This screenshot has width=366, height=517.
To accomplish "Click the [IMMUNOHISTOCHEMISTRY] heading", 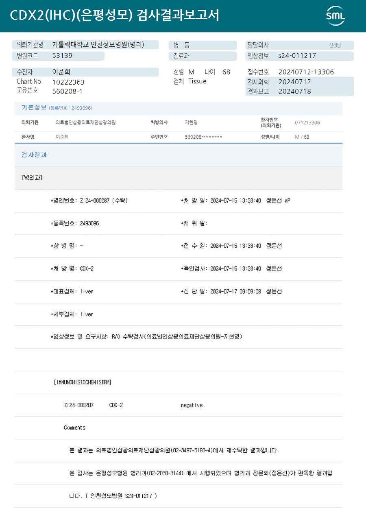I will coord(83,382).
